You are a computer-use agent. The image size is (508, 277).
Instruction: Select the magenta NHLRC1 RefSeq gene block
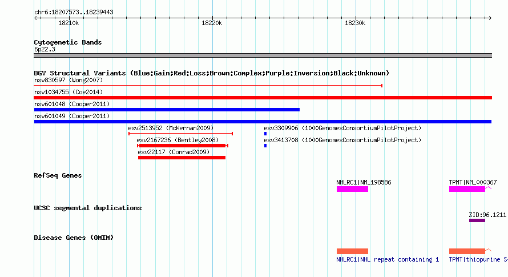coord(353,189)
